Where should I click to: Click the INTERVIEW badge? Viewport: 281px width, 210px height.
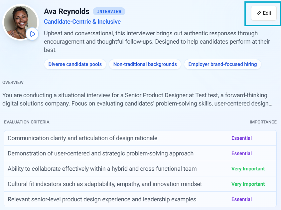point(109,12)
